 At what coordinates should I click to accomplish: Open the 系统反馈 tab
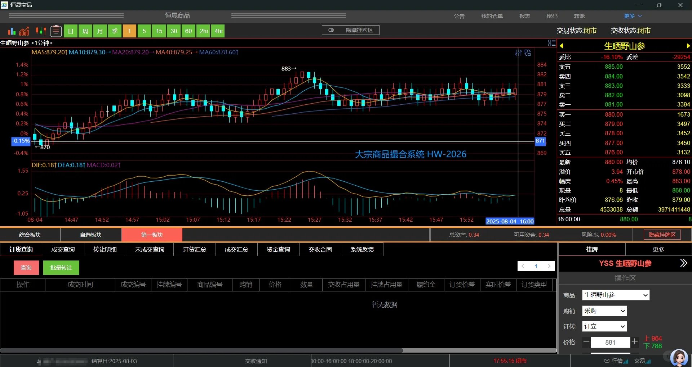pos(362,249)
